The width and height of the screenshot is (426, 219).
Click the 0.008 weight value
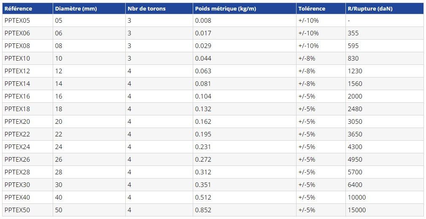coord(203,20)
